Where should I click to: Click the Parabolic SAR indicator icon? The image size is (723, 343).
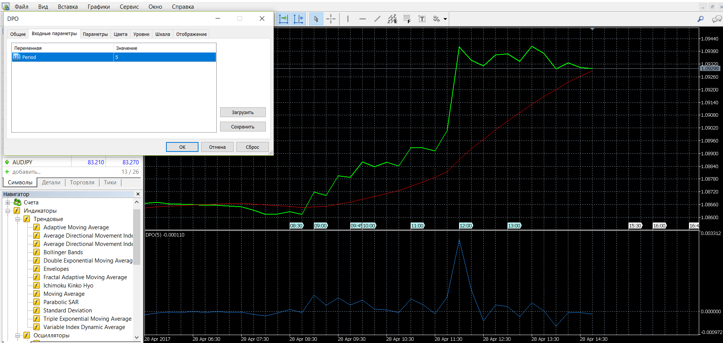pos(37,302)
